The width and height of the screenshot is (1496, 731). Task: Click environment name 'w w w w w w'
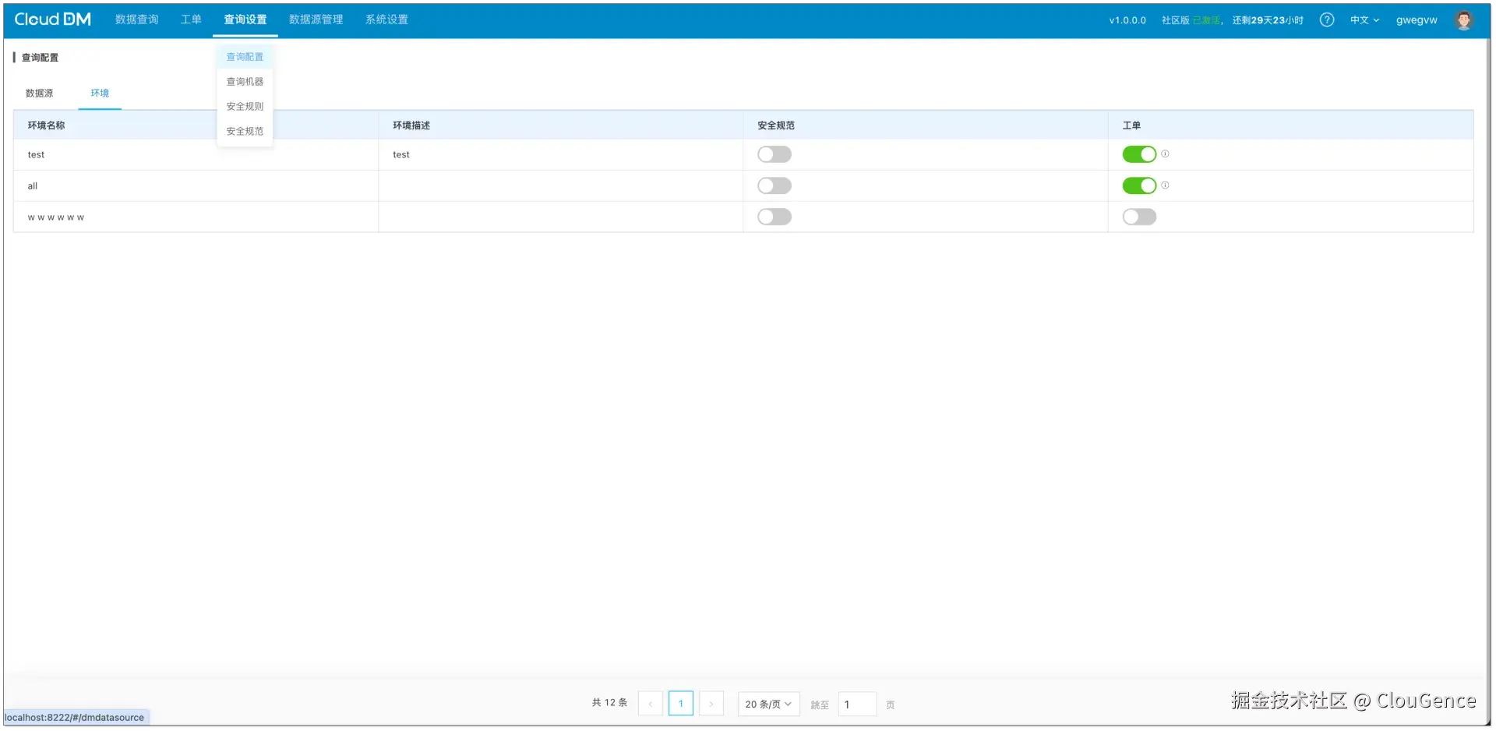click(x=56, y=217)
